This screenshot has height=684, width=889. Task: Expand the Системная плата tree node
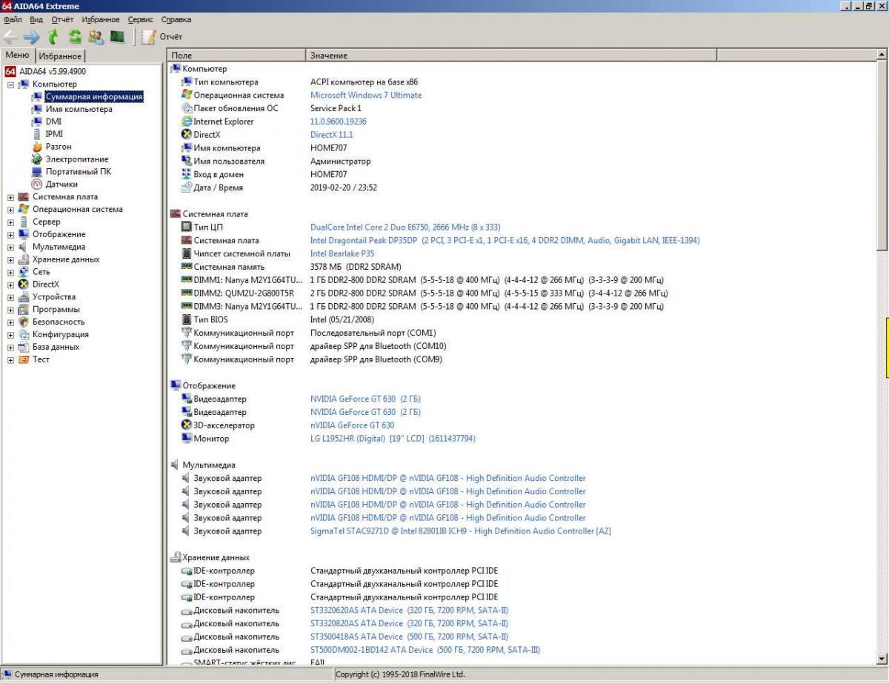(x=11, y=197)
